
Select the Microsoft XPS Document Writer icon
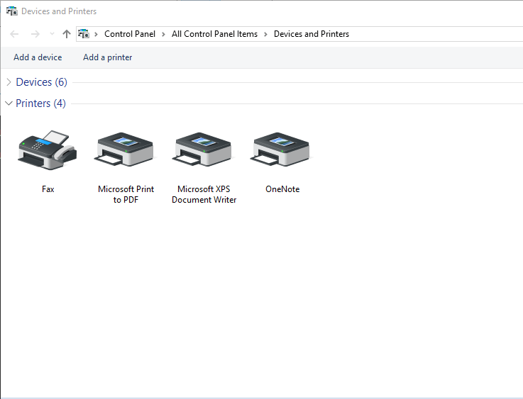(x=204, y=150)
